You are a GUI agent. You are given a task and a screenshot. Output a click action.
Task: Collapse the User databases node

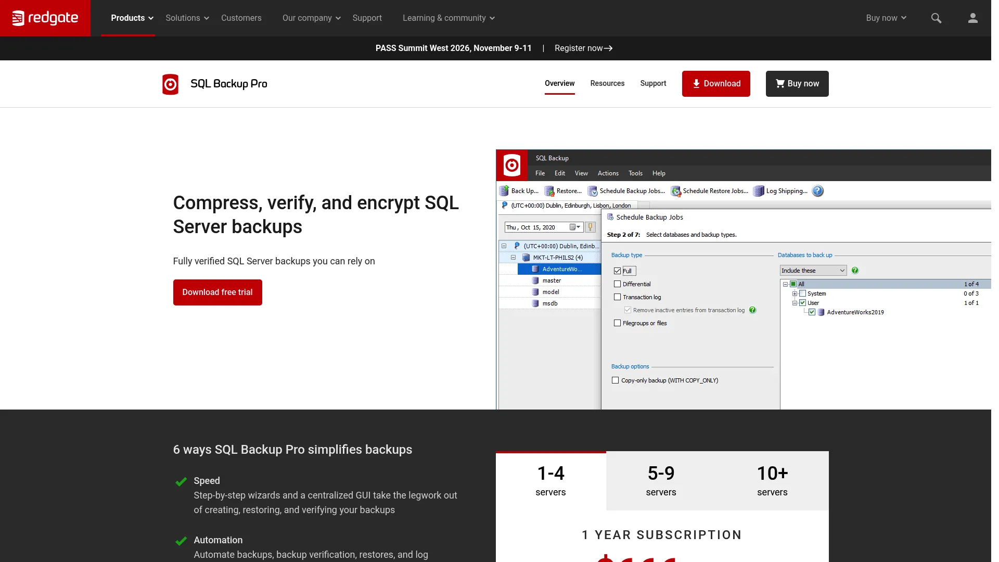tap(795, 303)
